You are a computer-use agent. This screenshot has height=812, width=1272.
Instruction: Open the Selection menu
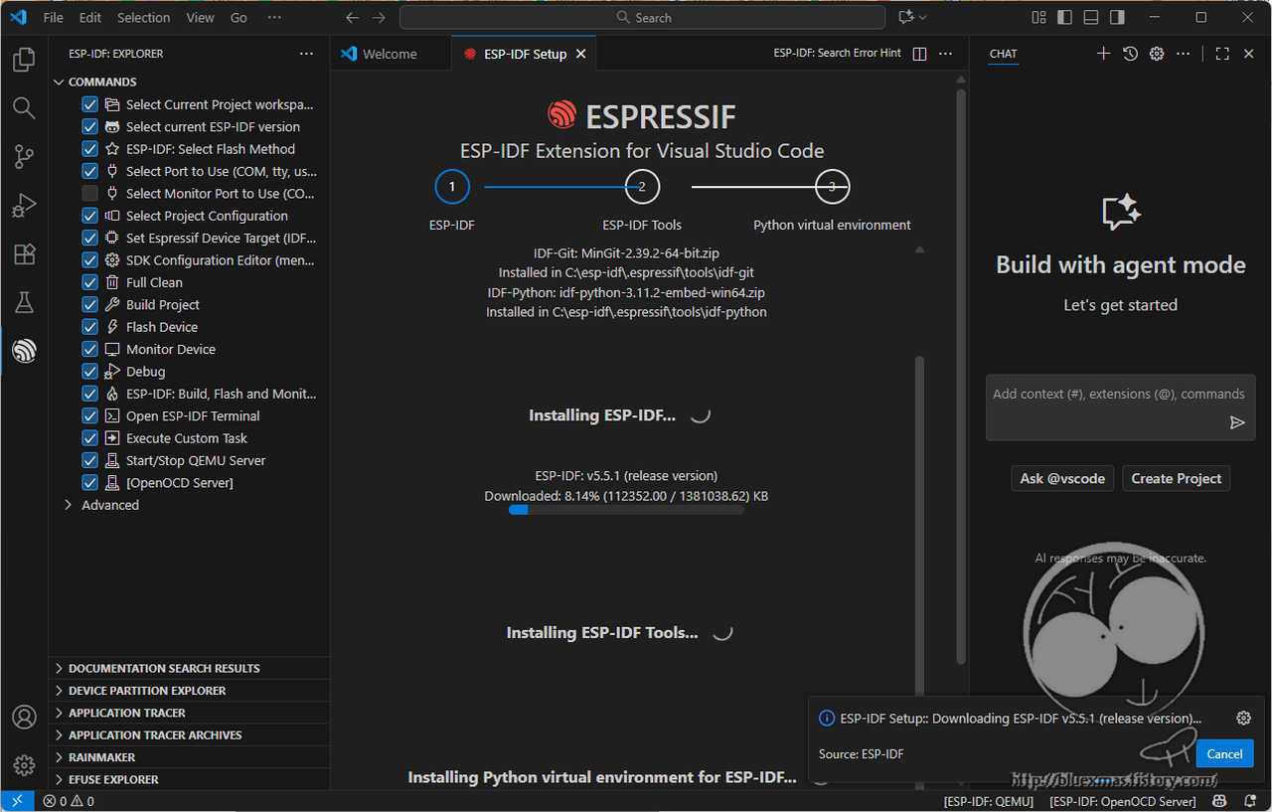[x=144, y=18]
